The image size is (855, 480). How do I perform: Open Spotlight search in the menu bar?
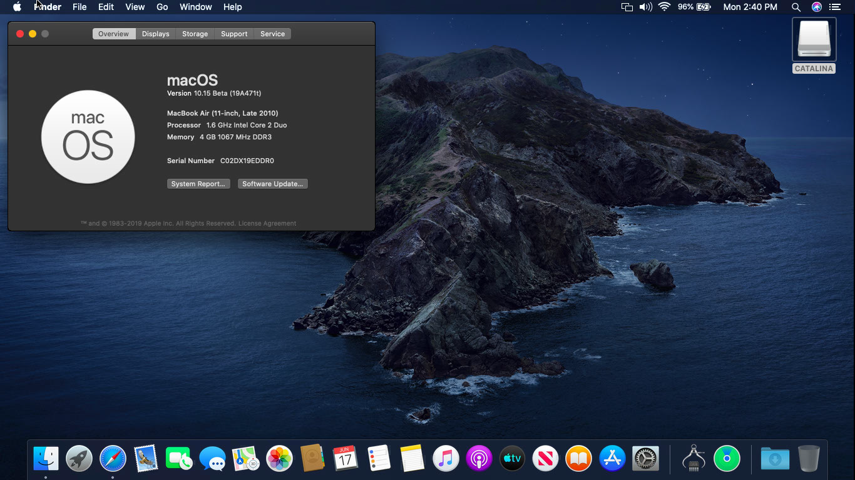[796, 7]
